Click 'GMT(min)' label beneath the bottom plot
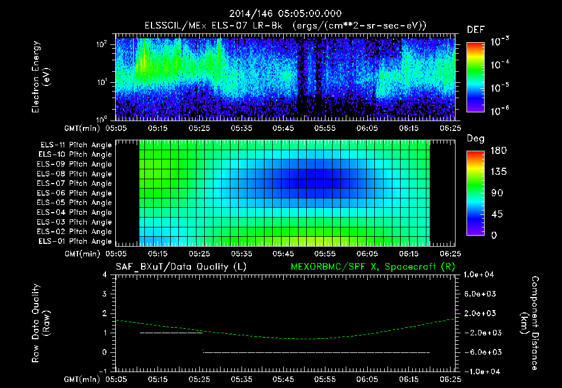 pyautogui.click(x=82, y=380)
